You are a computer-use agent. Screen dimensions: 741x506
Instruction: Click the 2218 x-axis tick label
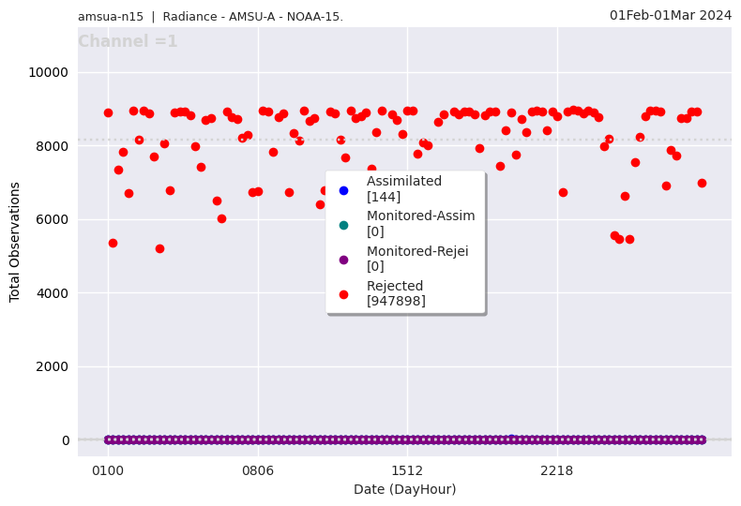click(x=557, y=469)
